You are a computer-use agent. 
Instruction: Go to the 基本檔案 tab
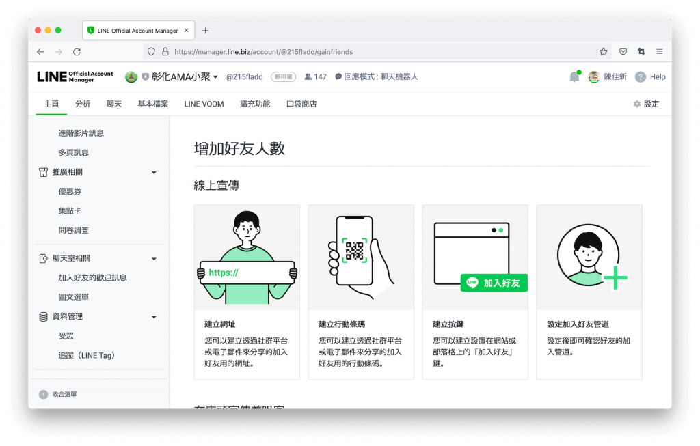pos(152,104)
